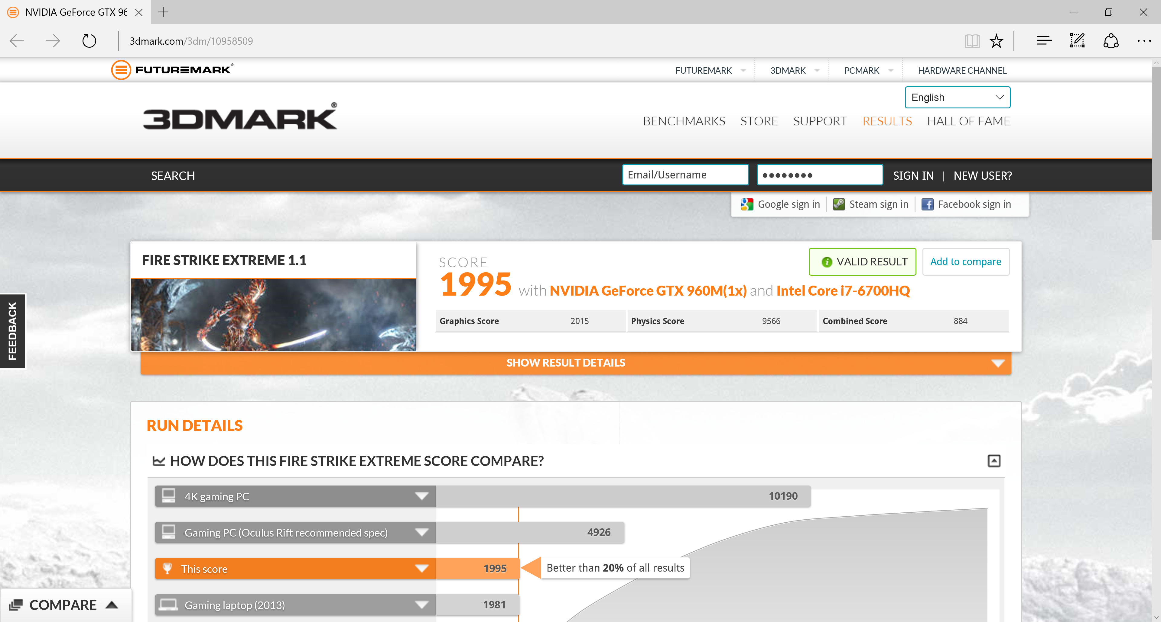
Task: Collapse the score comparison panel icon
Action: click(994, 460)
